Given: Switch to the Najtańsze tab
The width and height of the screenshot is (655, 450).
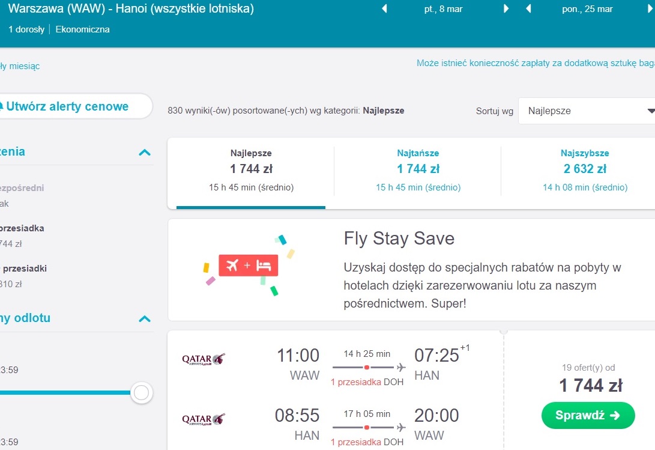Looking at the screenshot, I should point(418,171).
